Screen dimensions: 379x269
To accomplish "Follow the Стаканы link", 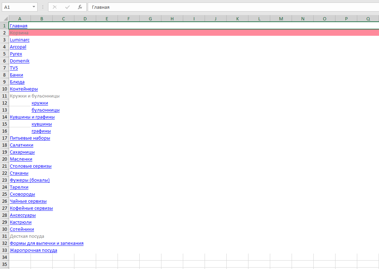I will 19,173.
